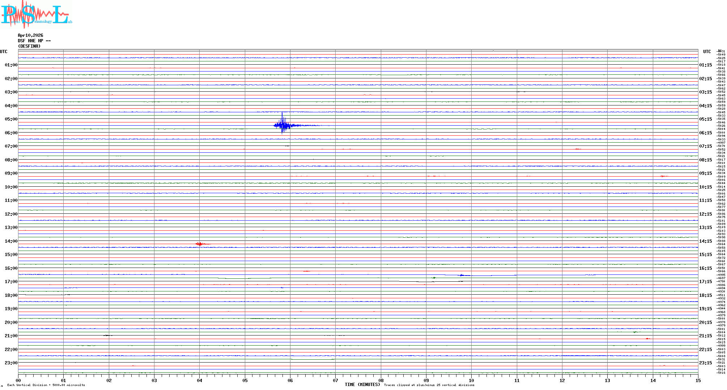Click the PSL Seismology Lab logo
Screen dimensions: 727x390
point(36,14)
